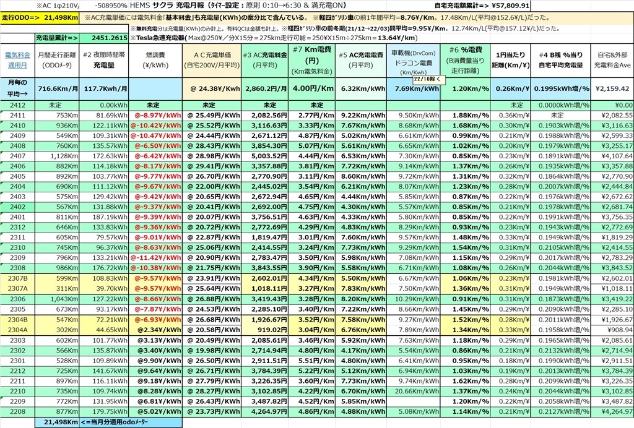
Task: Click the 9.22Km/kWh cell
Action: coord(361,116)
